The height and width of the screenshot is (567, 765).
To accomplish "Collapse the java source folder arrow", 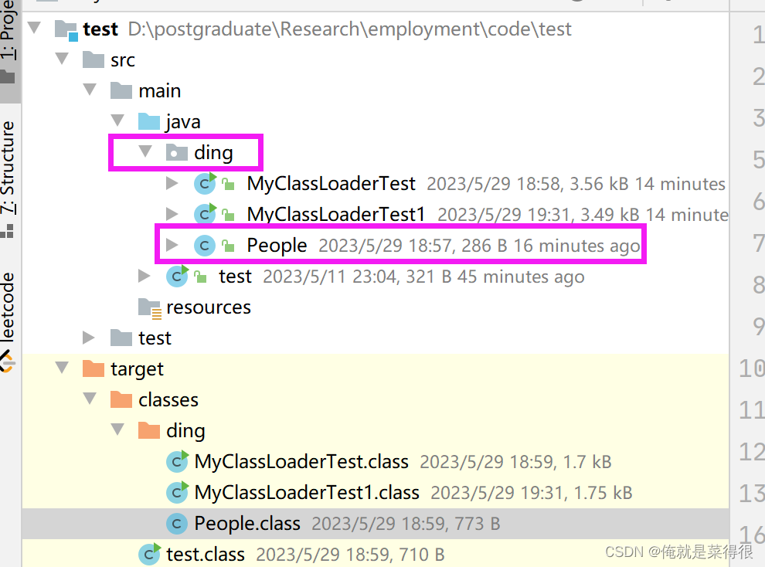I will pyautogui.click(x=117, y=121).
